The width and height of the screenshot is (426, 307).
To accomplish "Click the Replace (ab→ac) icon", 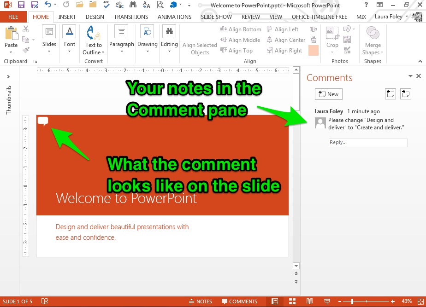I will (119, 4).
